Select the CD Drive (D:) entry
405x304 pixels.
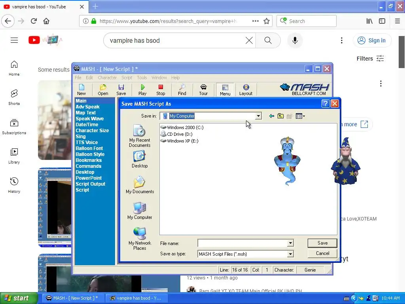[176, 134]
